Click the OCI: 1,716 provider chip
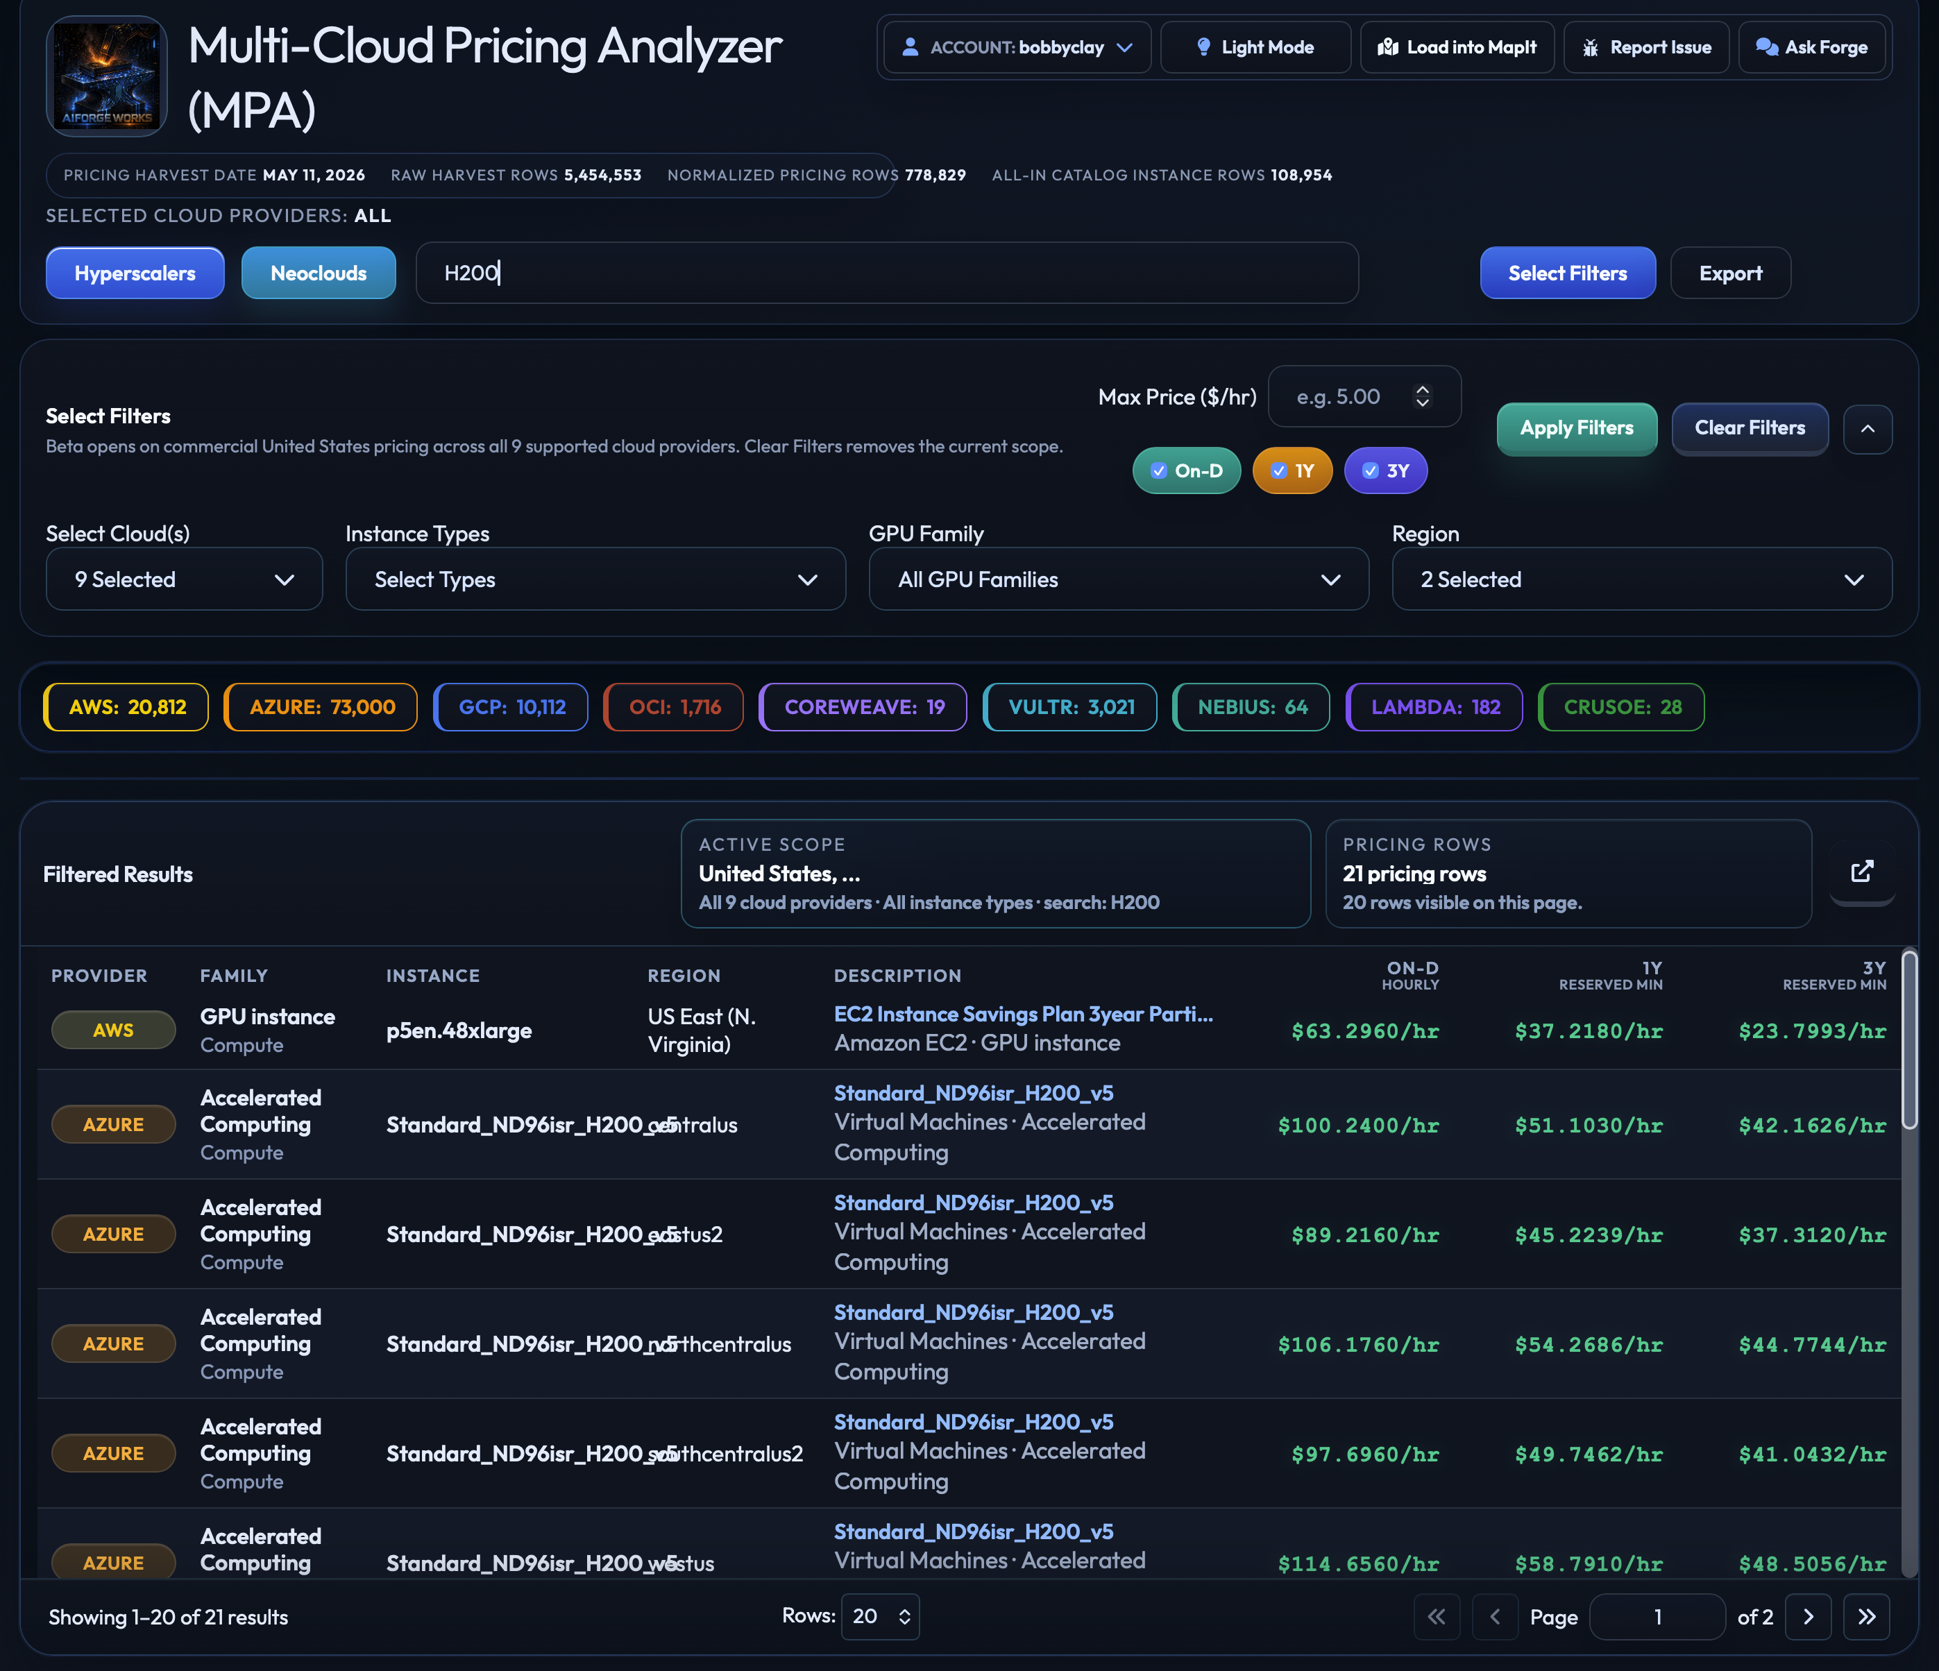Screen dimensions: 1939x1671 674,707
